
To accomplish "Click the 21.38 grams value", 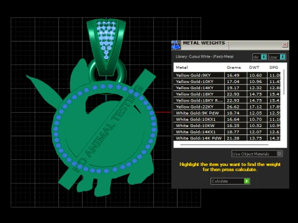I will [x=233, y=138].
